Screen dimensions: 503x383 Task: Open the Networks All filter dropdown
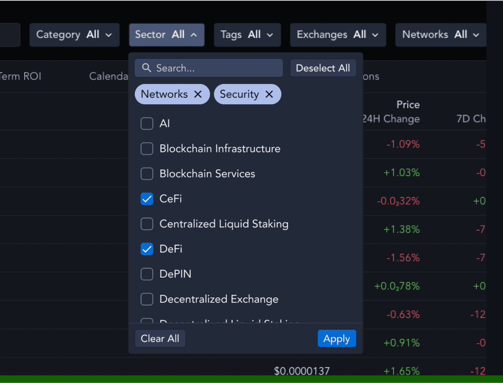pos(441,35)
